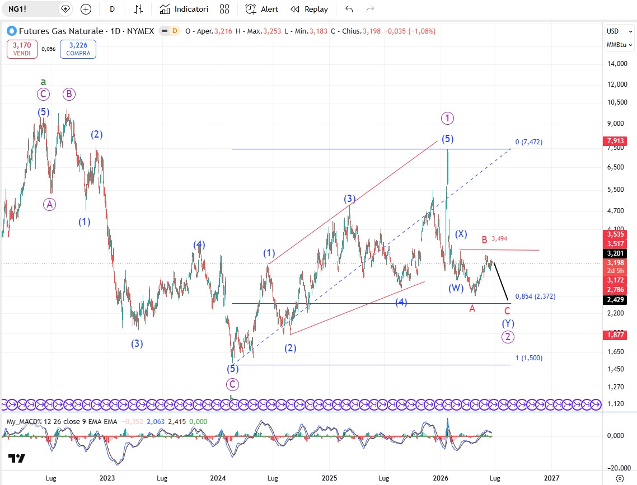This screenshot has height=485, width=637.
Task: Start the Replay mode
Action: click(309, 9)
